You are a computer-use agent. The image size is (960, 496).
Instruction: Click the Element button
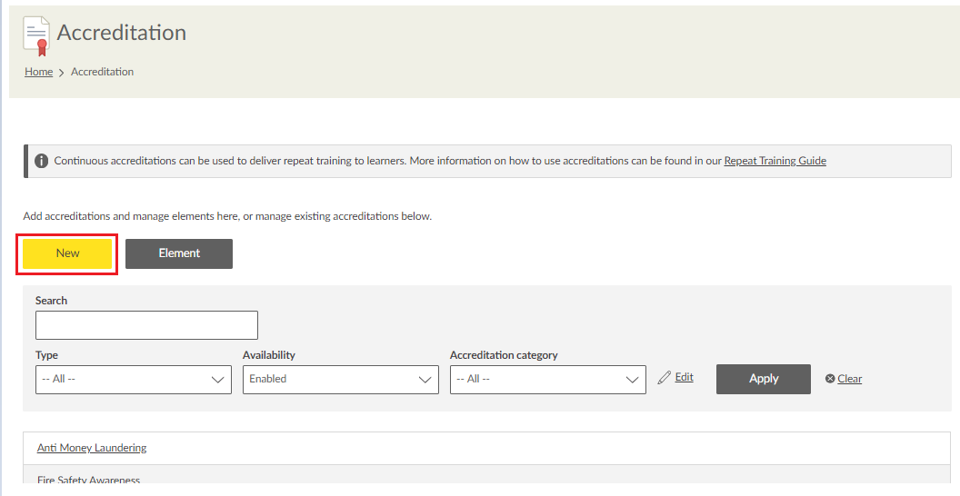coord(179,253)
